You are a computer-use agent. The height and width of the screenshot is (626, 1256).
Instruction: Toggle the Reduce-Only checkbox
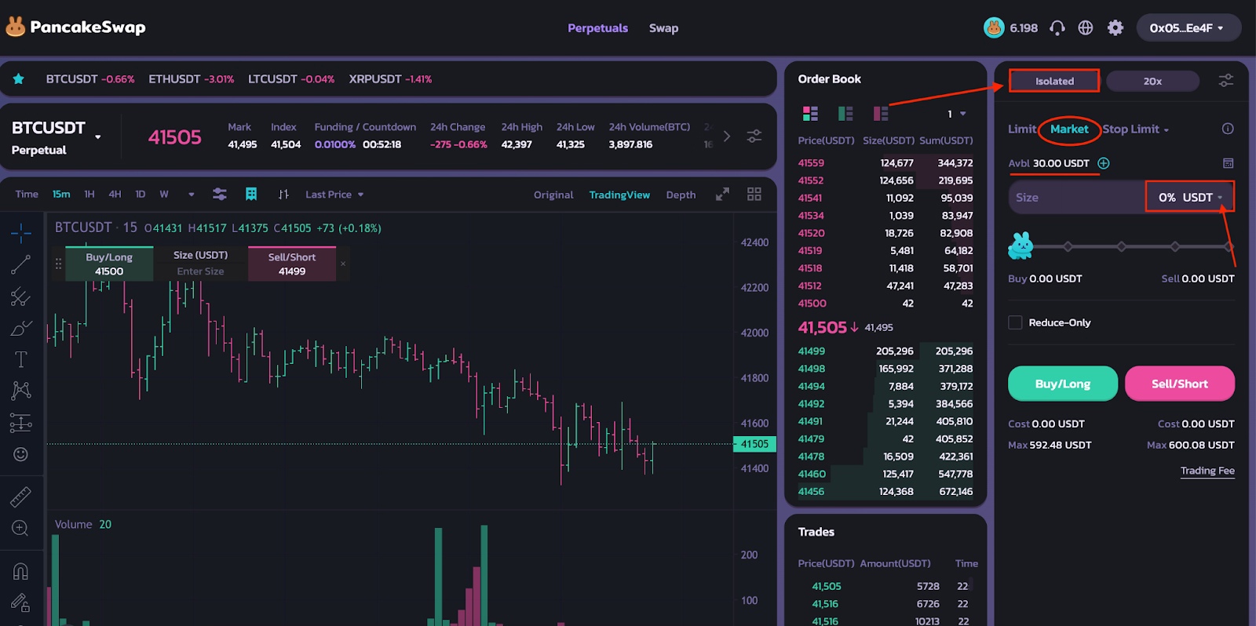pyautogui.click(x=1015, y=322)
